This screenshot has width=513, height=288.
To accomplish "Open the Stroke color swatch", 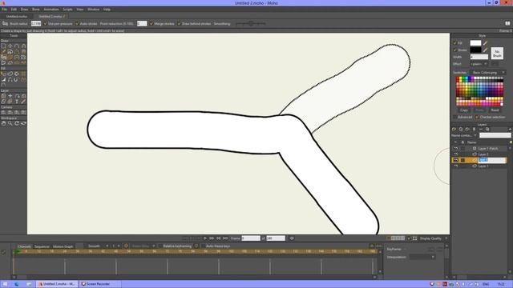I will (475, 50).
